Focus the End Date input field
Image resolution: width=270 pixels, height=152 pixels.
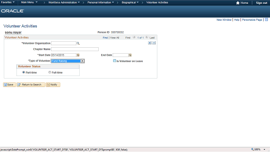tap(121, 55)
